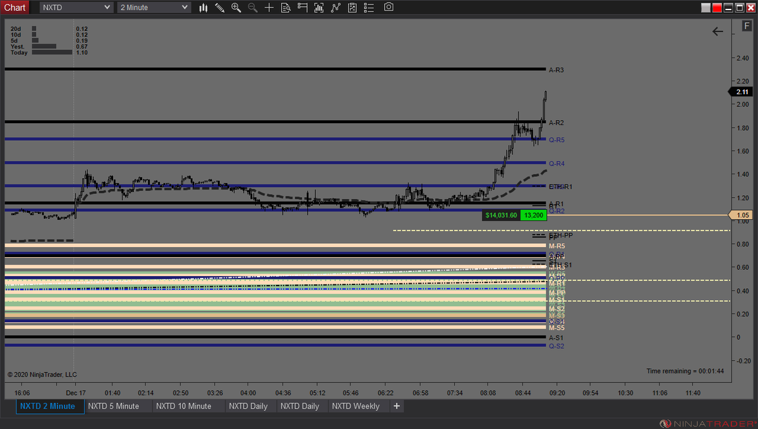Toggle the Chart Trader panel icon
The image size is (758, 429).
pyautogui.click(x=302, y=8)
